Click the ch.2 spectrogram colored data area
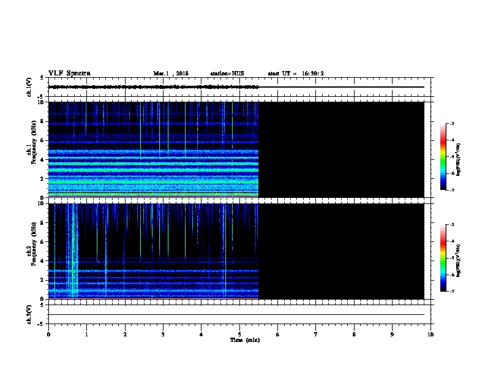This screenshot has width=485, height=375. pyautogui.click(x=154, y=251)
